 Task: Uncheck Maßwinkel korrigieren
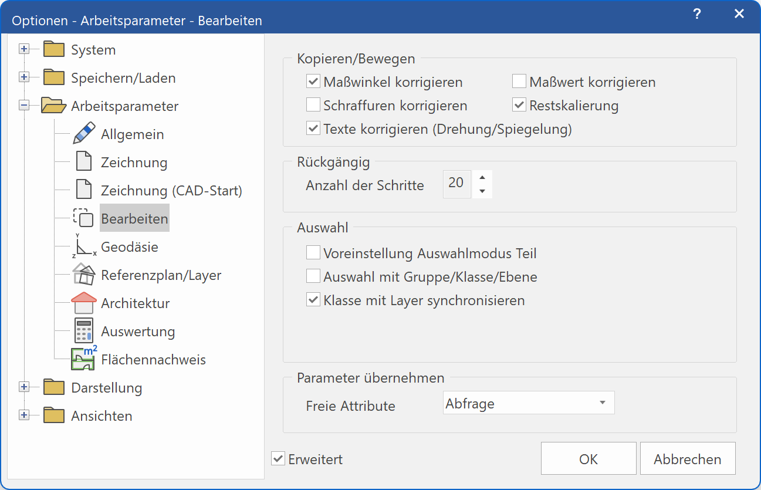(x=313, y=82)
